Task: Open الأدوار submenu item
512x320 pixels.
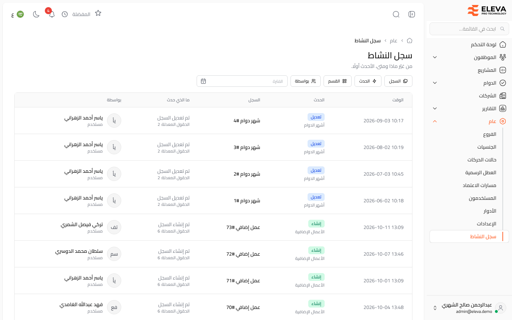Action: pos(490,211)
